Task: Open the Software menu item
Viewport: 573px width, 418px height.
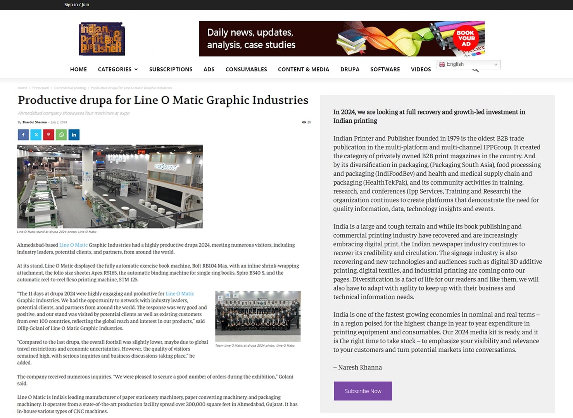Action: point(385,69)
